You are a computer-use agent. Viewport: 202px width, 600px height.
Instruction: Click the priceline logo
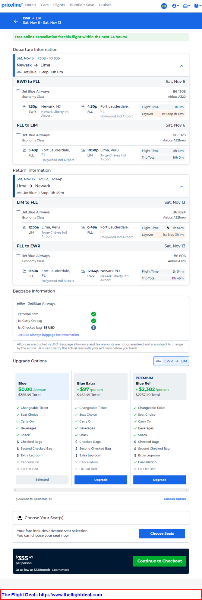tap(12, 5)
